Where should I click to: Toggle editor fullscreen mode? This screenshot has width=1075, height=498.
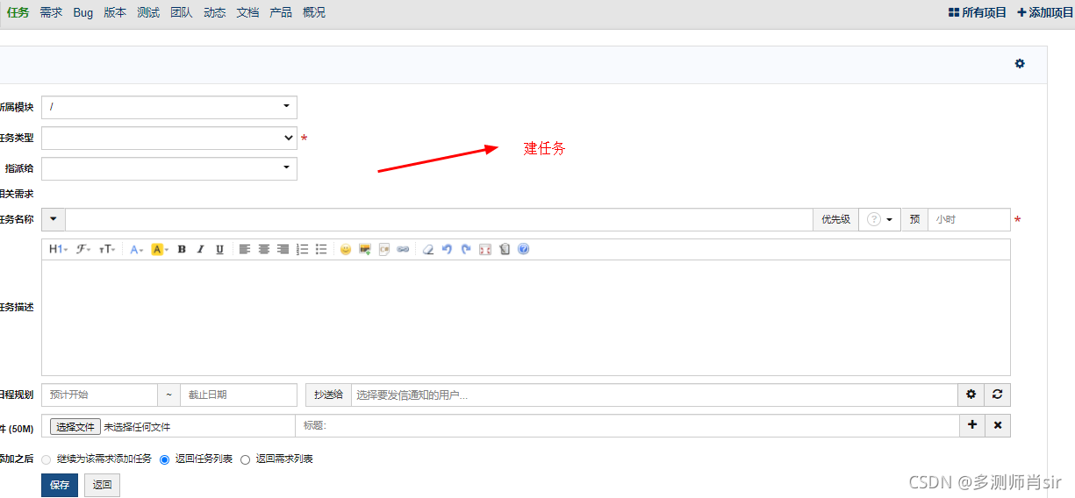485,250
